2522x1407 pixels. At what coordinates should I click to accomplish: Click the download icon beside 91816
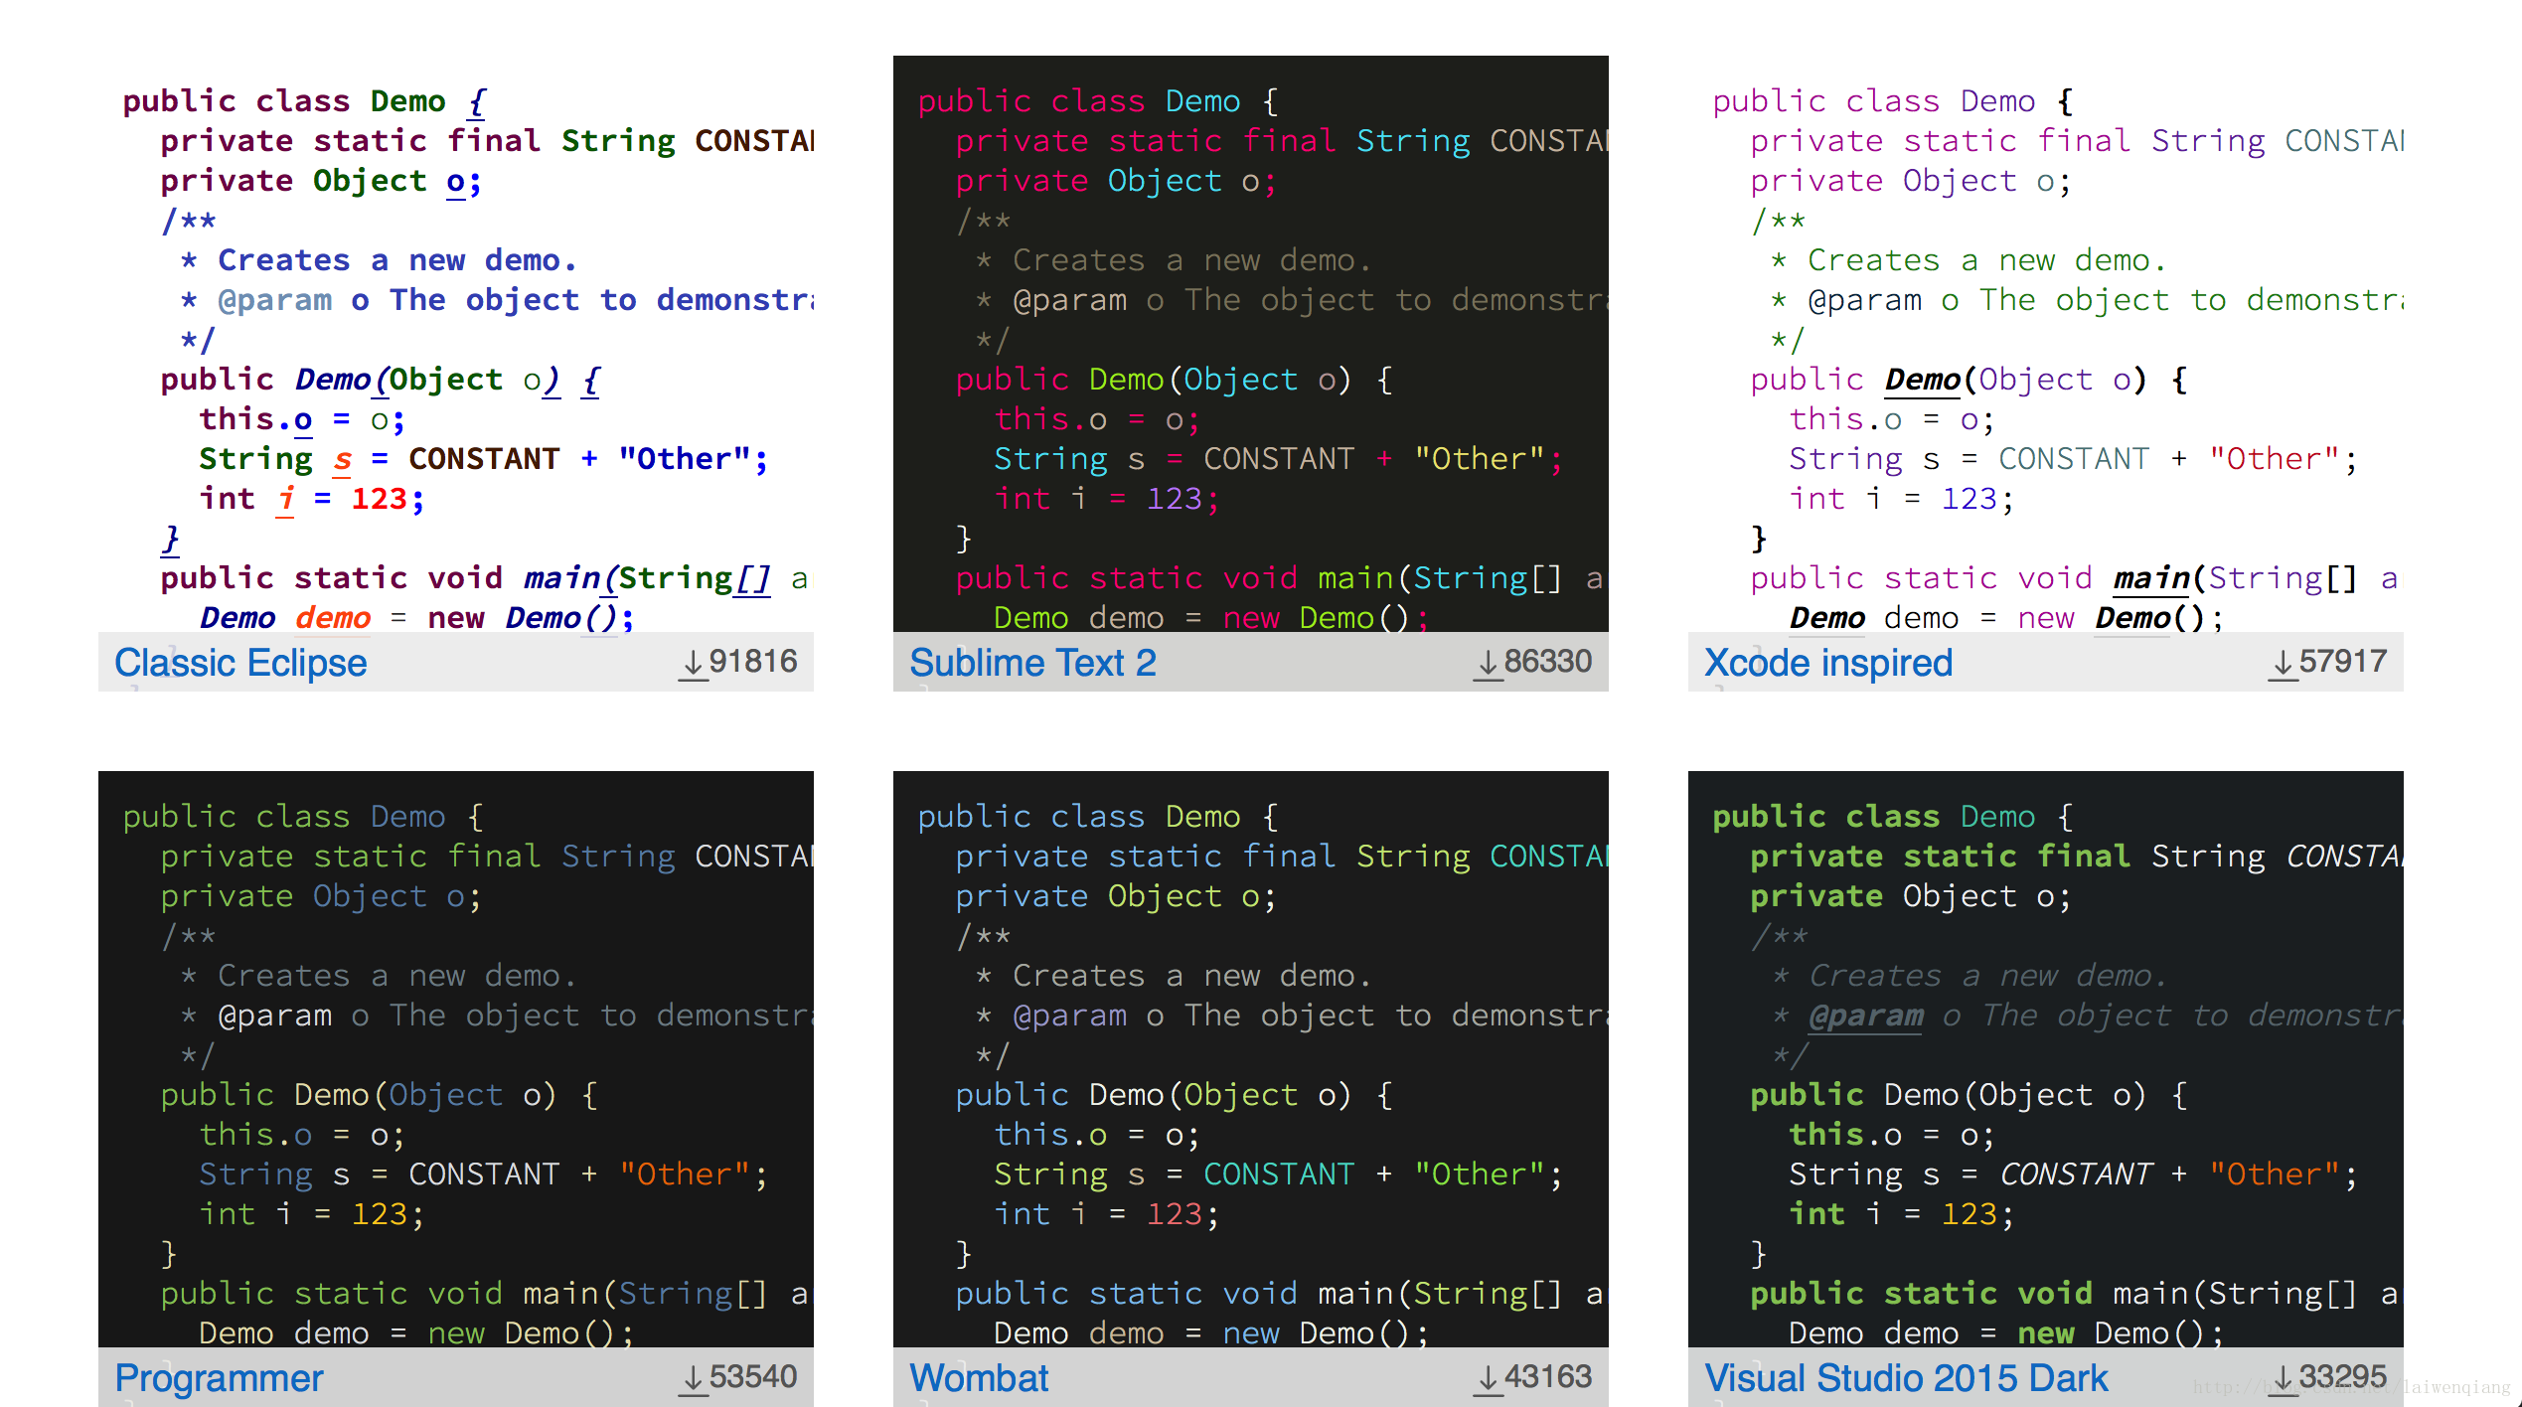[692, 664]
